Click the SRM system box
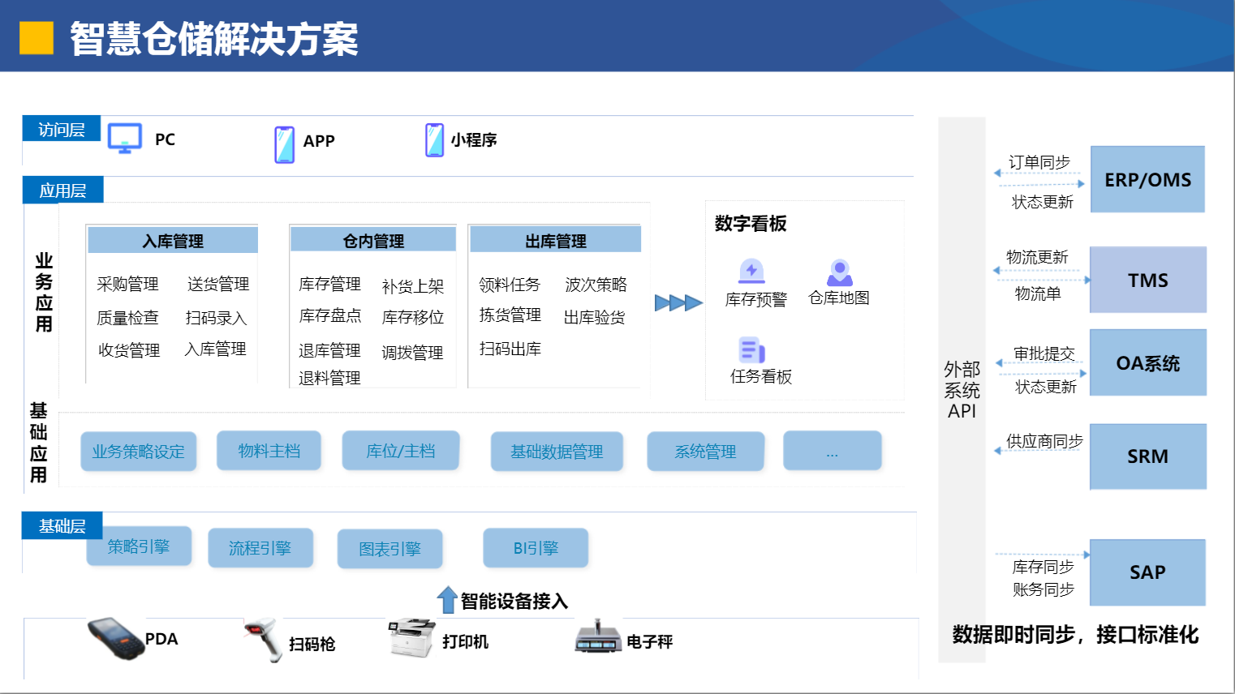1235x694 pixels. point(1148,456)
